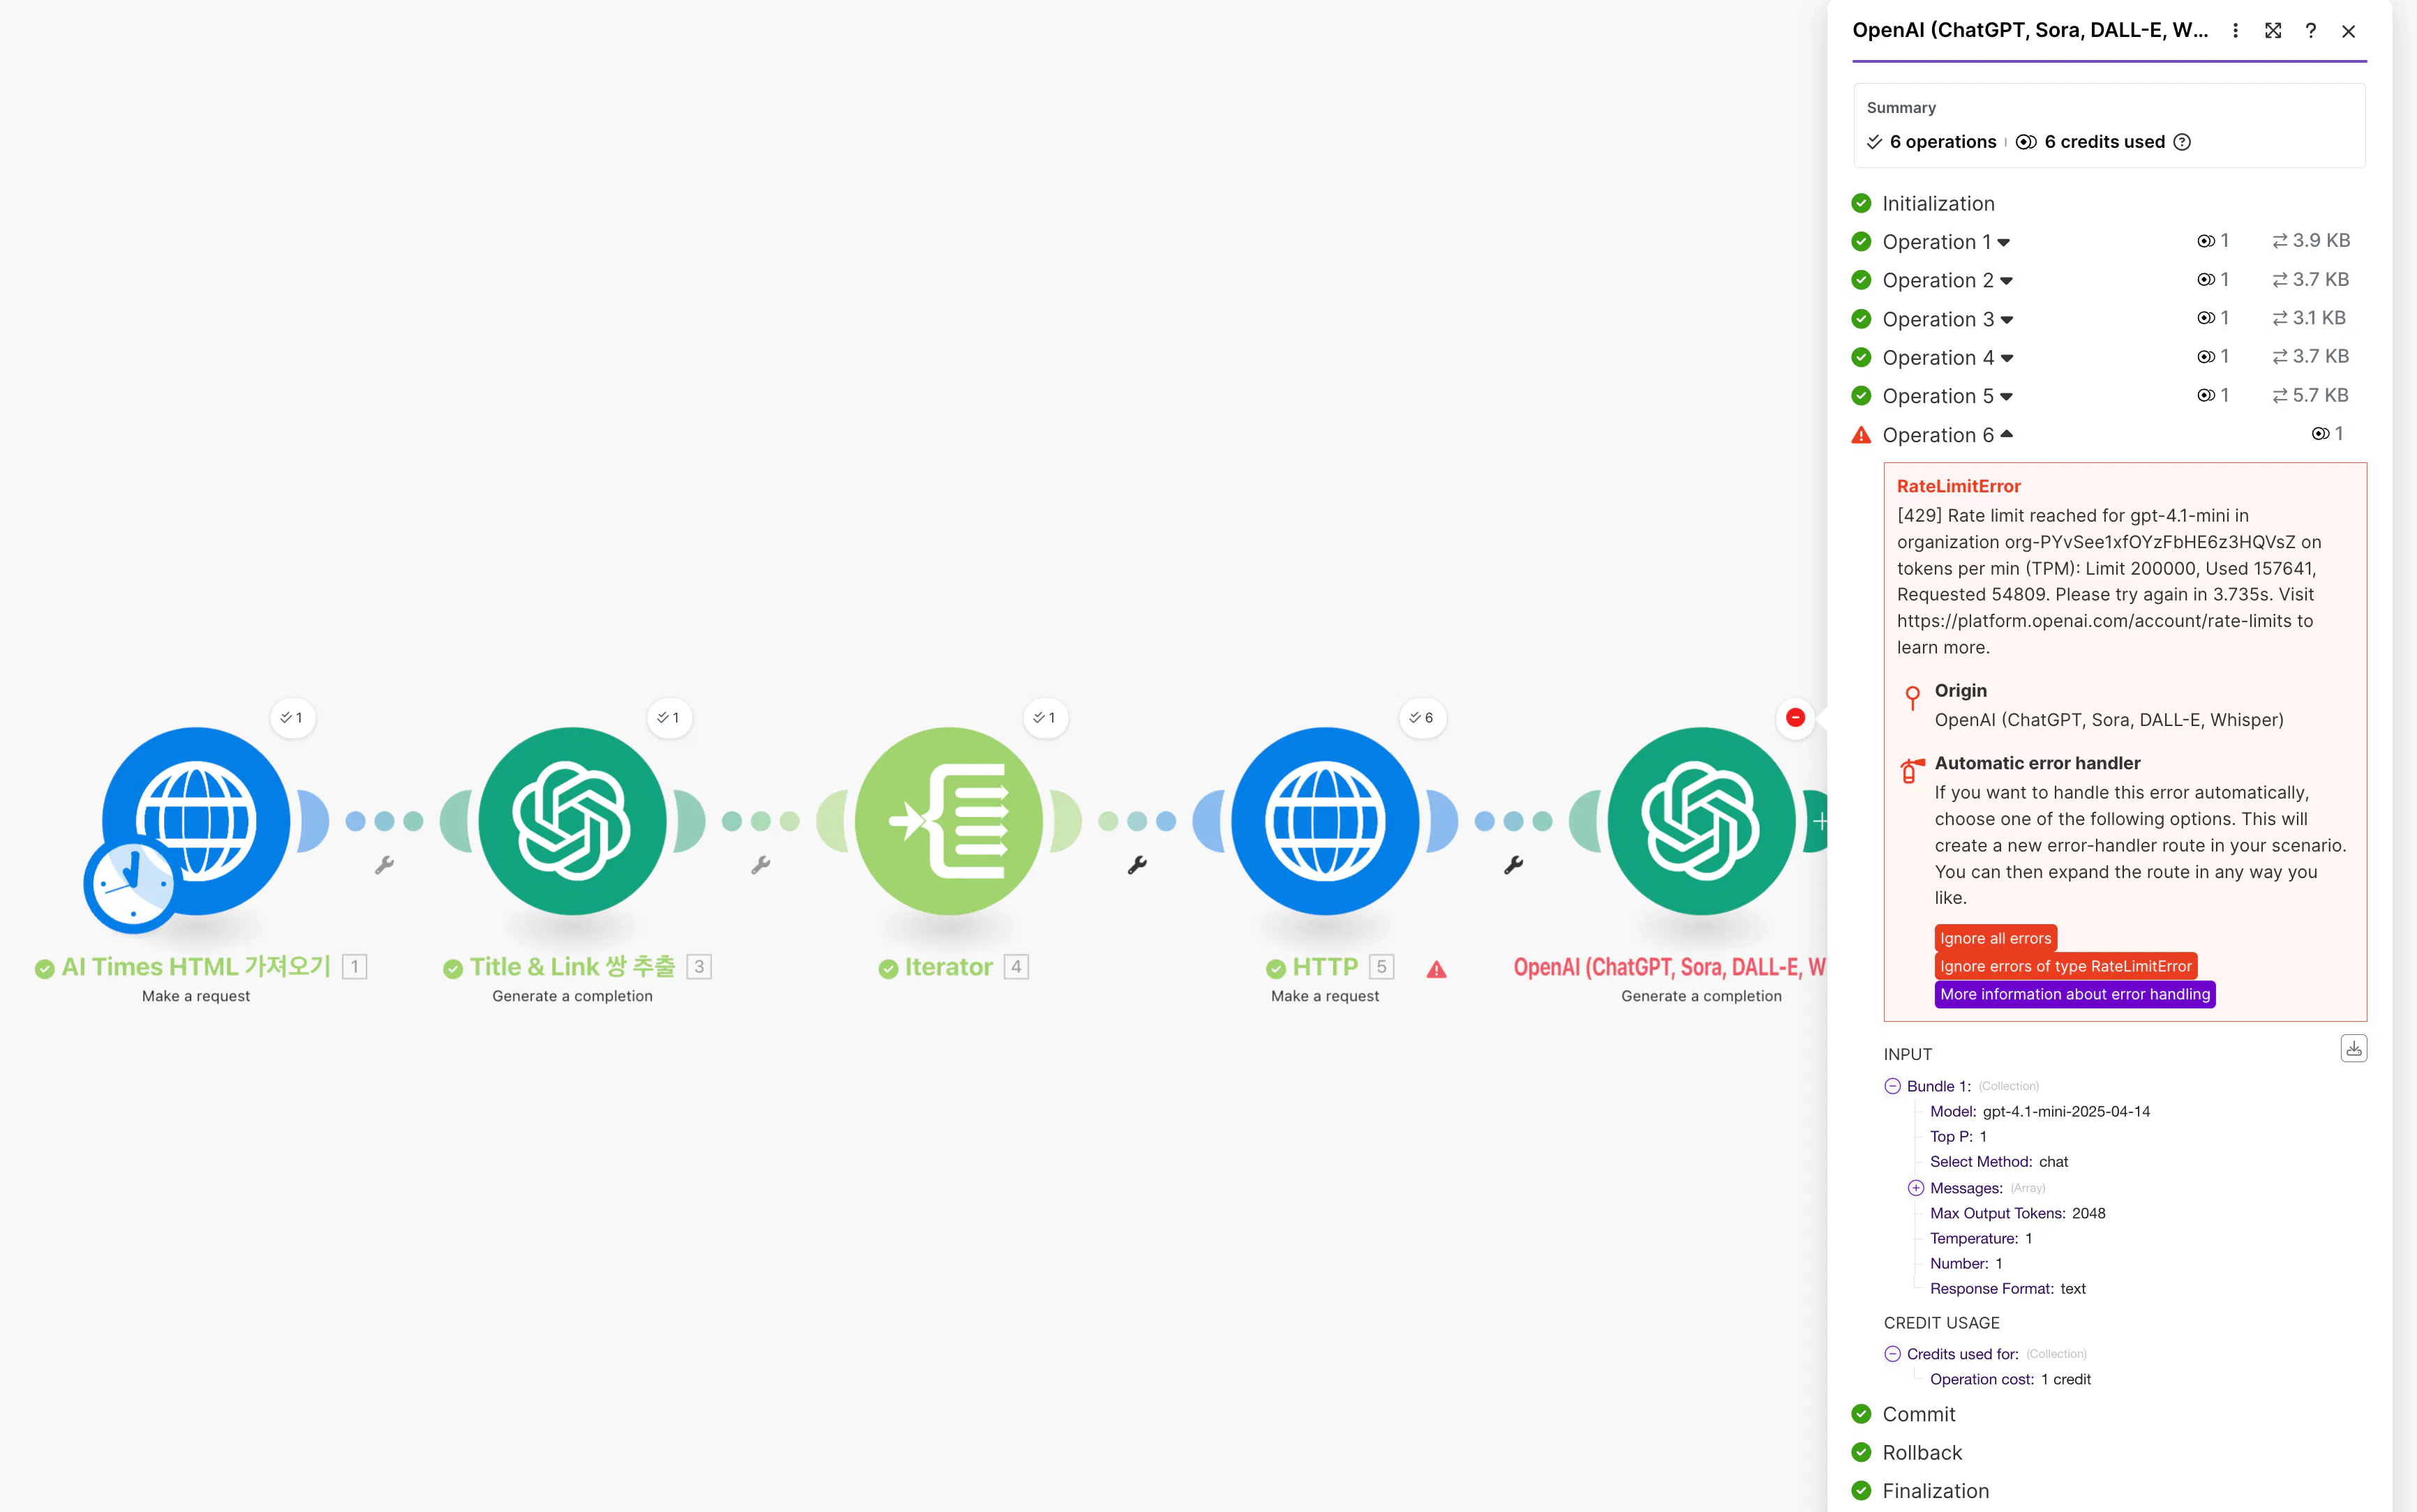The height and width of the screenshot is (1512, 2417).
Task: Open More information about error handling
Action: click(x=2074, y=994)
